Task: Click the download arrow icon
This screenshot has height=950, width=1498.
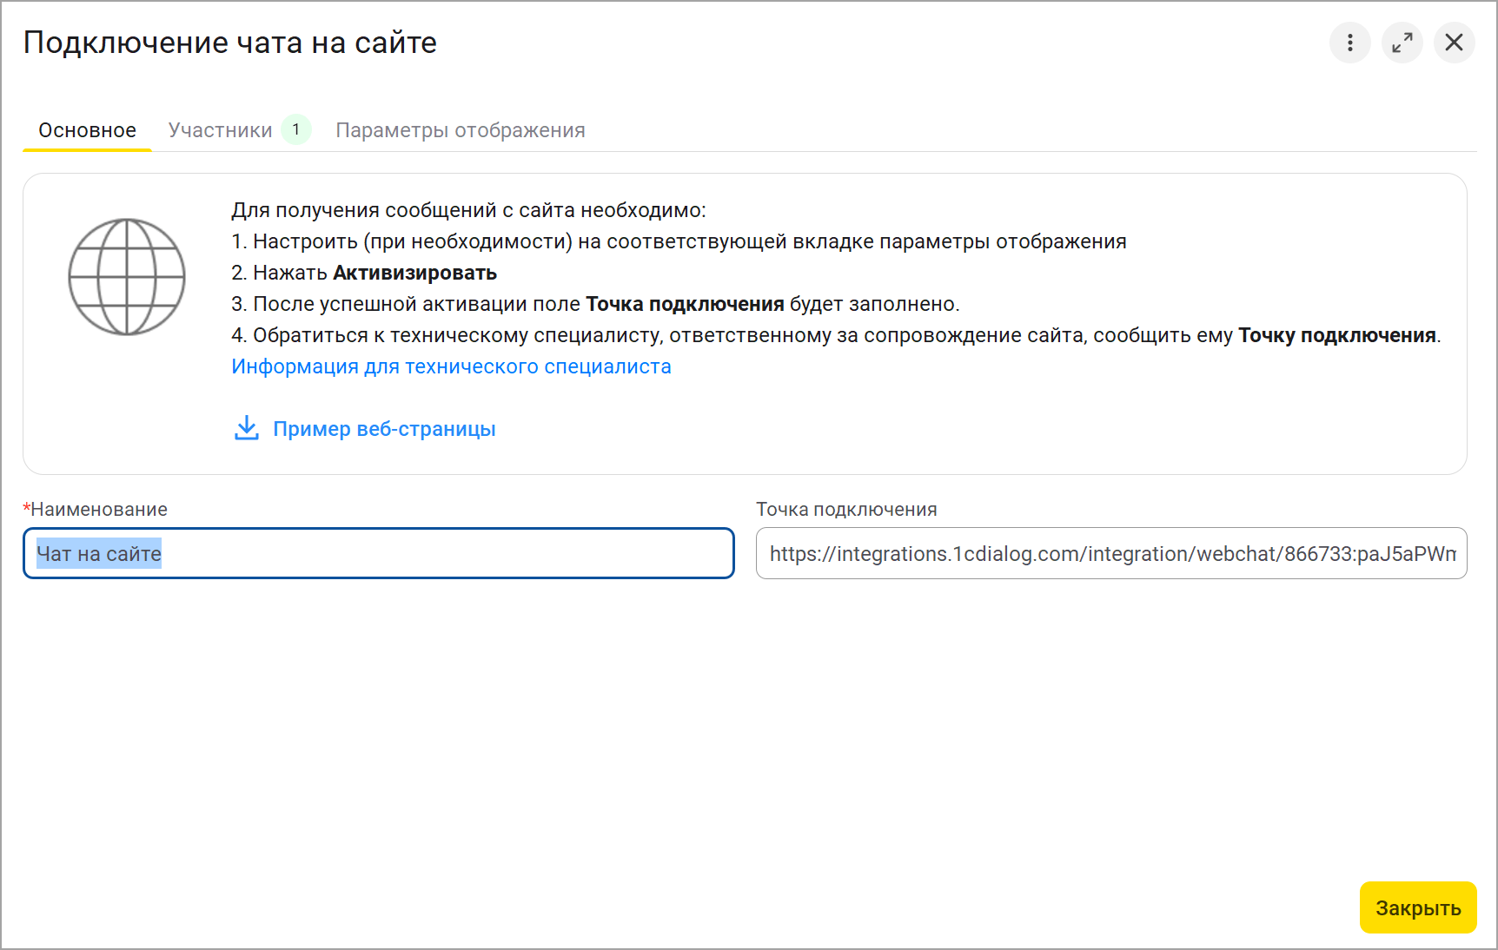Action: pyautogui.click(x=247, y=428)
